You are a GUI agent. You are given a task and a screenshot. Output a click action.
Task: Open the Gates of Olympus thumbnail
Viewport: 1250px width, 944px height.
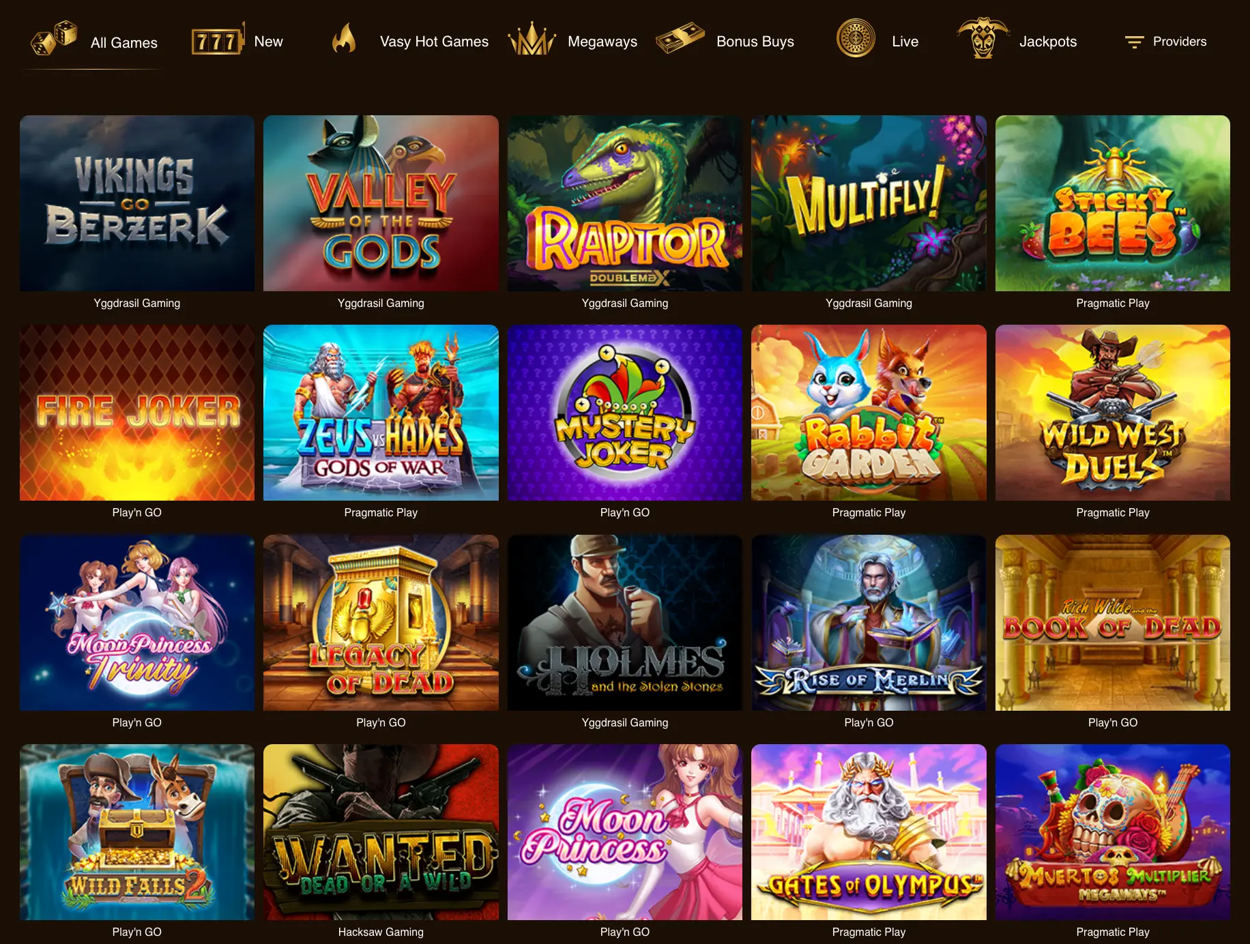[869, 832]
